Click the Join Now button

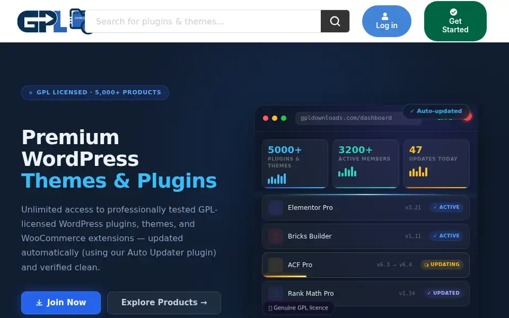[x=61, y=303]
